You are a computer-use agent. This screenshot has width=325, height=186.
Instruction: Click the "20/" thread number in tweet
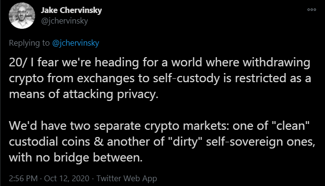click(18, 62)
